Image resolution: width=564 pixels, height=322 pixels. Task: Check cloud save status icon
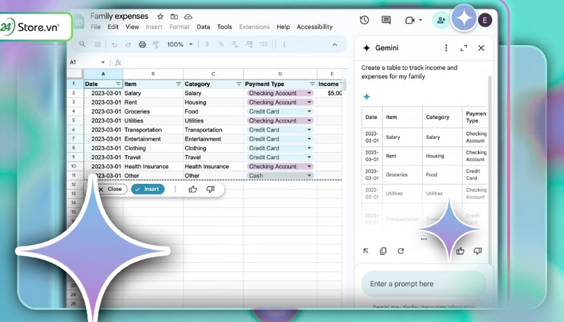coord(188,16)
